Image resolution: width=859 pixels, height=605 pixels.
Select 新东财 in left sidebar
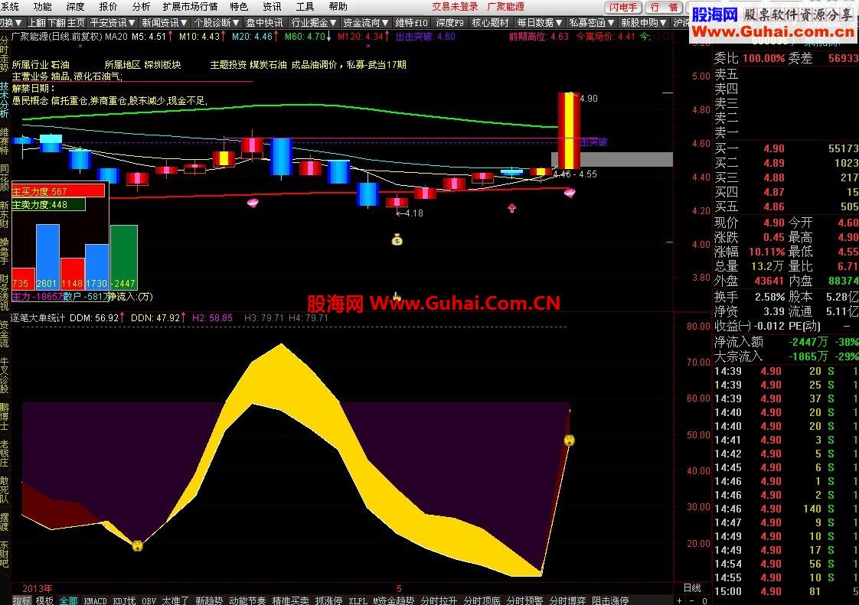click(5, 214)
